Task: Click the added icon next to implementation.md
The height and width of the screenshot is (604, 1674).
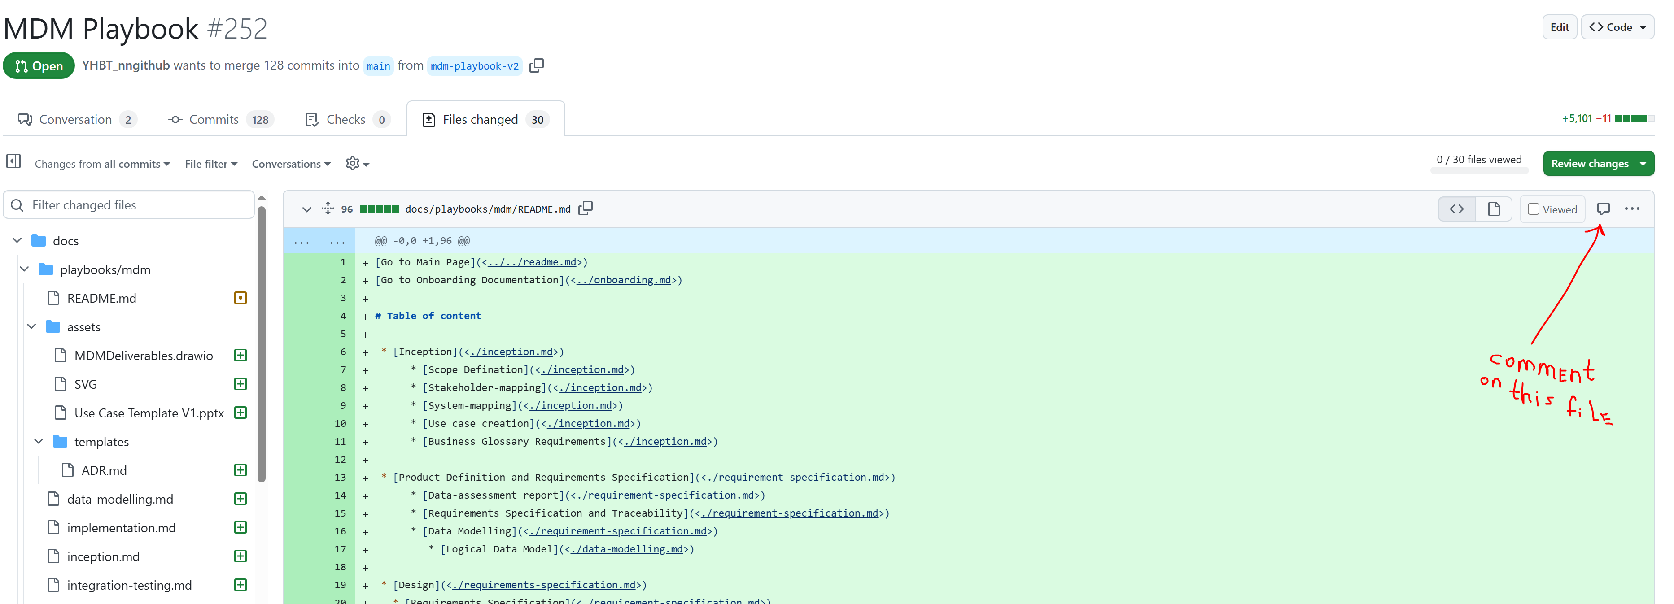Action: point(240,527)
